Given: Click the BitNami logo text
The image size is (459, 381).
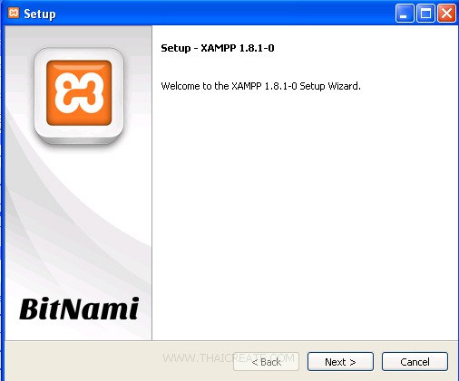Looking at the screenshot, I should [79, 309].
